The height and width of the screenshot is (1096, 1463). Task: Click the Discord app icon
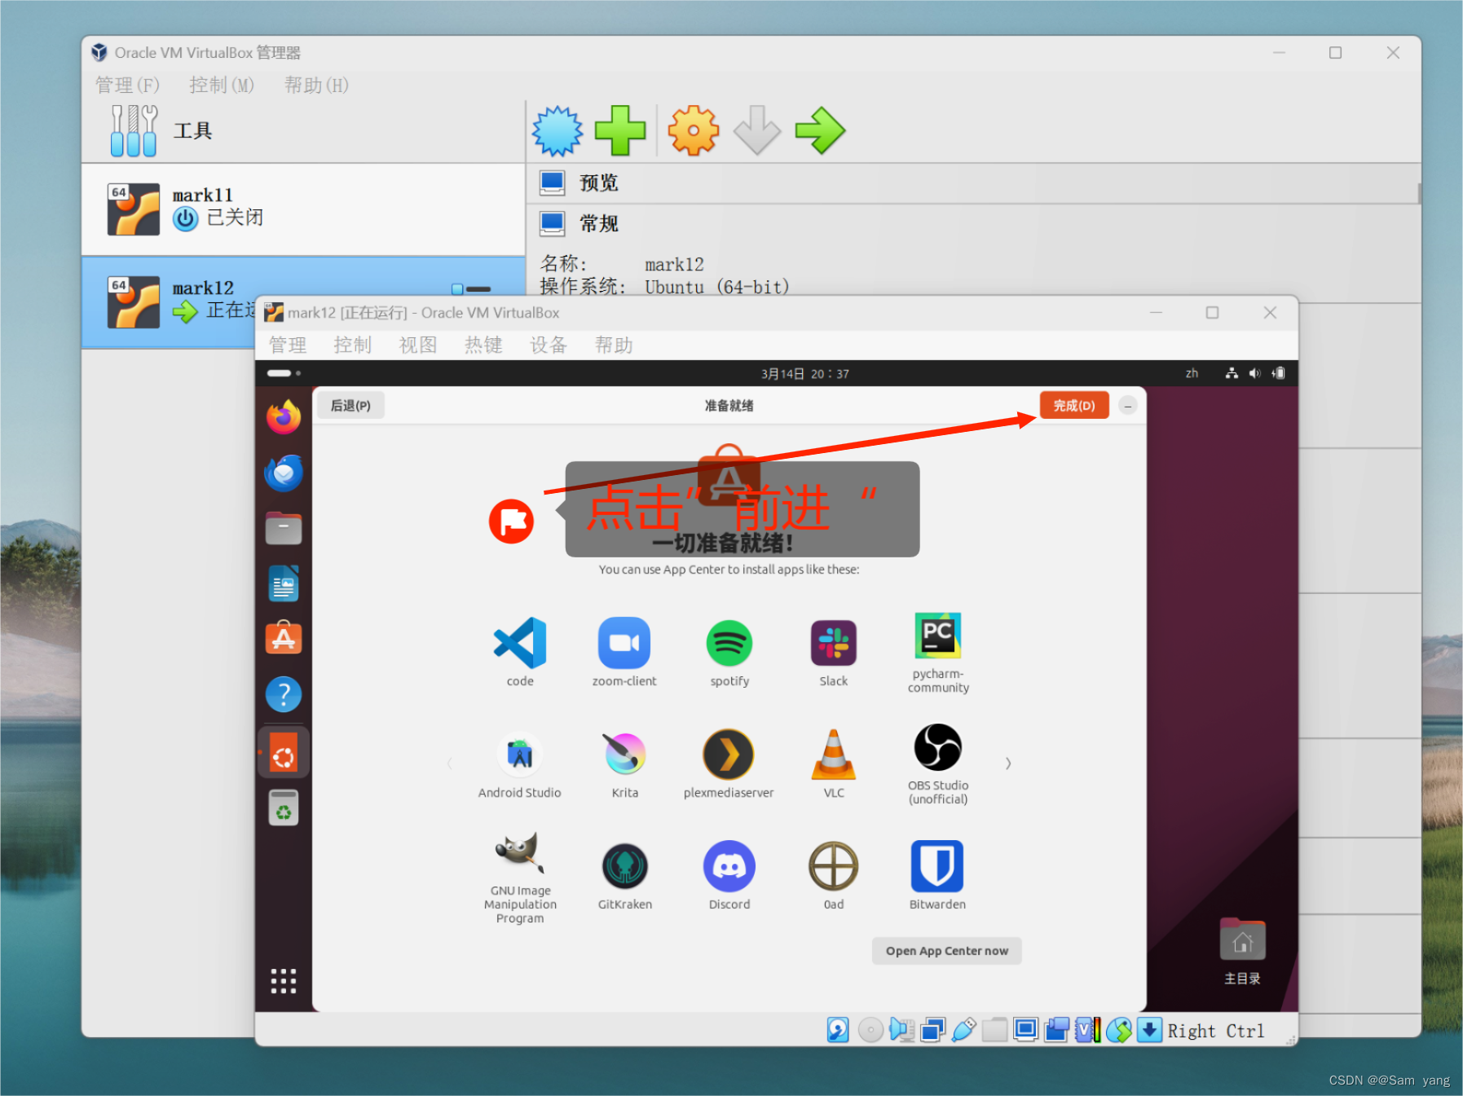coord(729,866)
